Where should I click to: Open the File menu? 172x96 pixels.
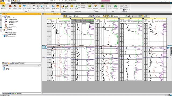3,3
